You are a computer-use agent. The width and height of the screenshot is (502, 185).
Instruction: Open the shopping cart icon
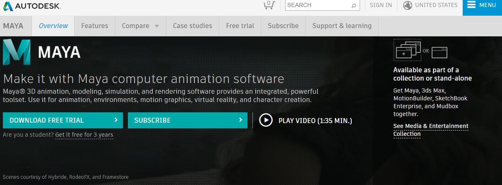coord(269,5)
